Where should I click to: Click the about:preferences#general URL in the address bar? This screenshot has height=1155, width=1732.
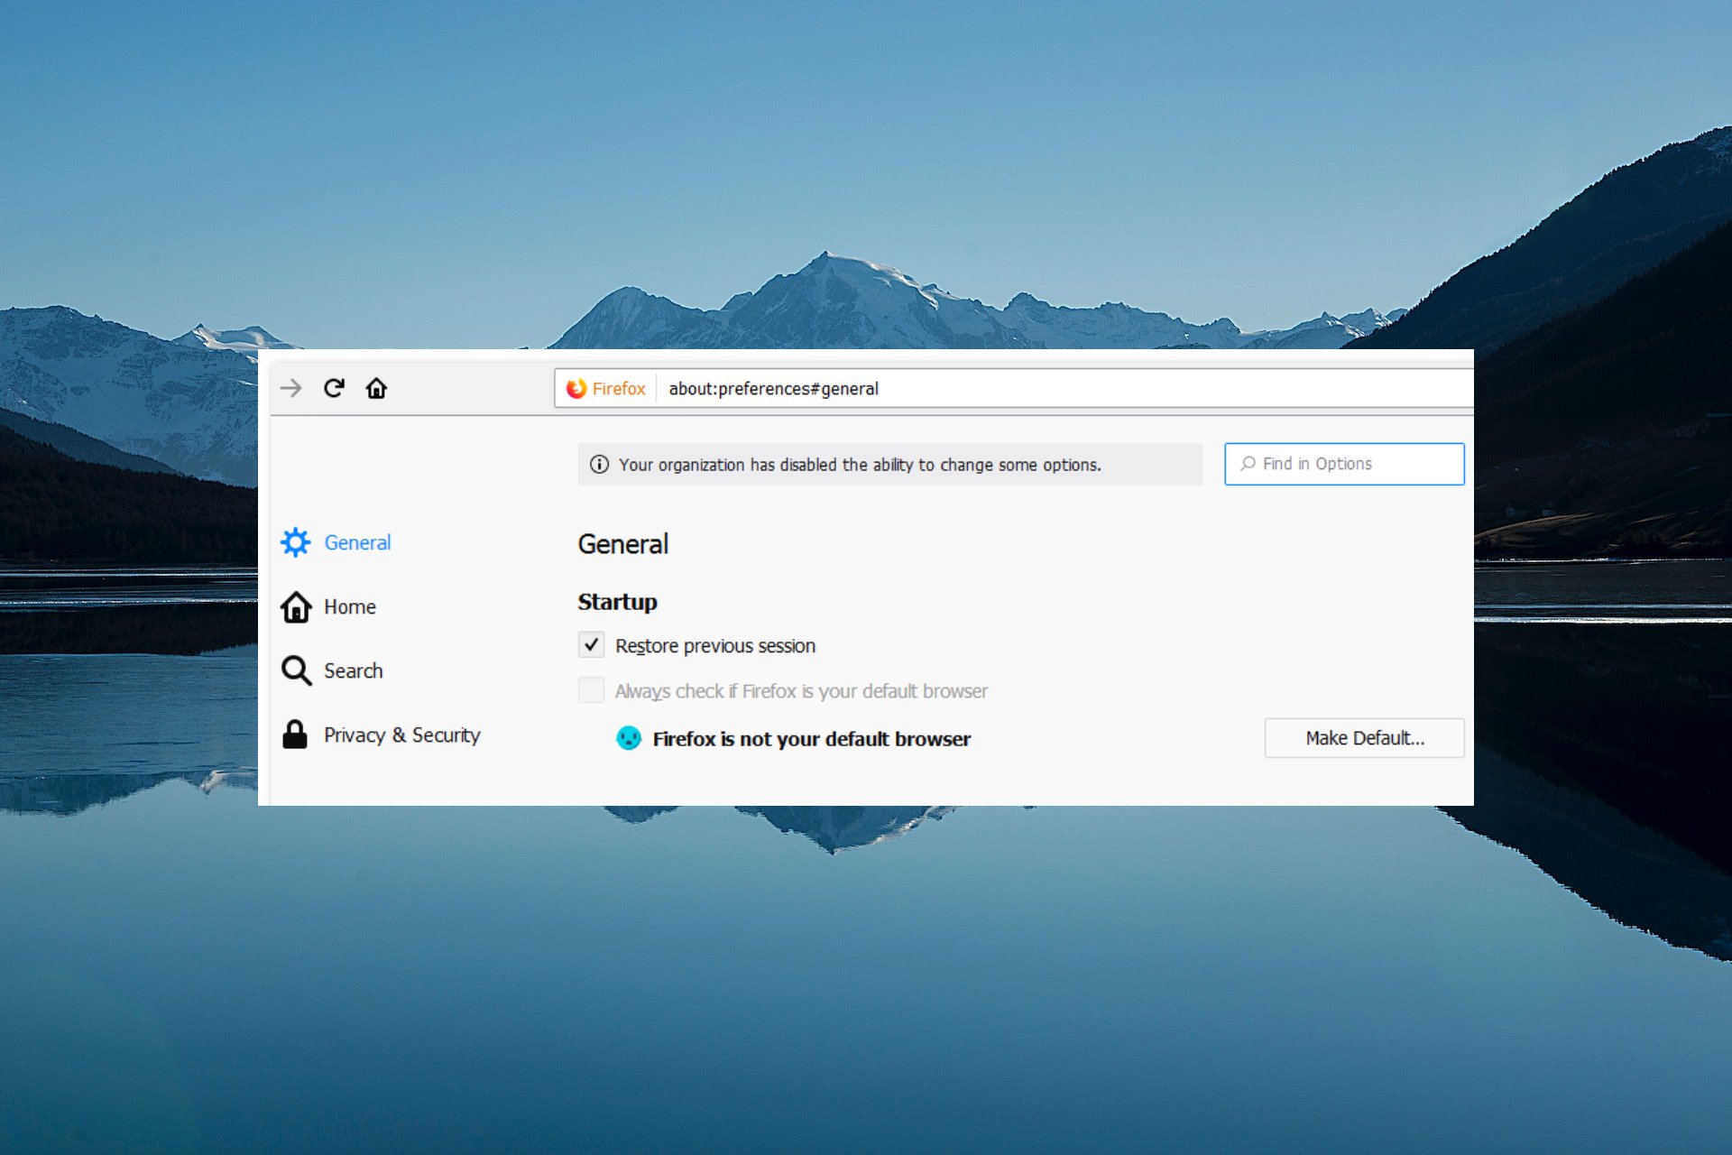click(x=773, y=389)
